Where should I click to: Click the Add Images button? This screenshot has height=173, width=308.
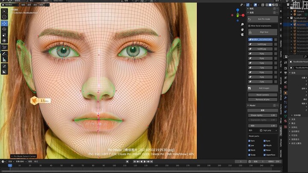tap(264, 88)
